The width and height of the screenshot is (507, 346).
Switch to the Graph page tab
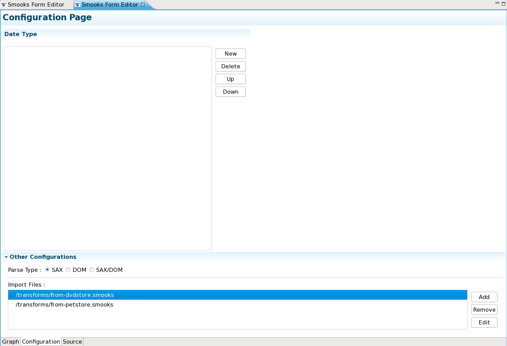11,342
